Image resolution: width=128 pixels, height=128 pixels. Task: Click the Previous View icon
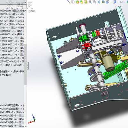click(99, 2)
